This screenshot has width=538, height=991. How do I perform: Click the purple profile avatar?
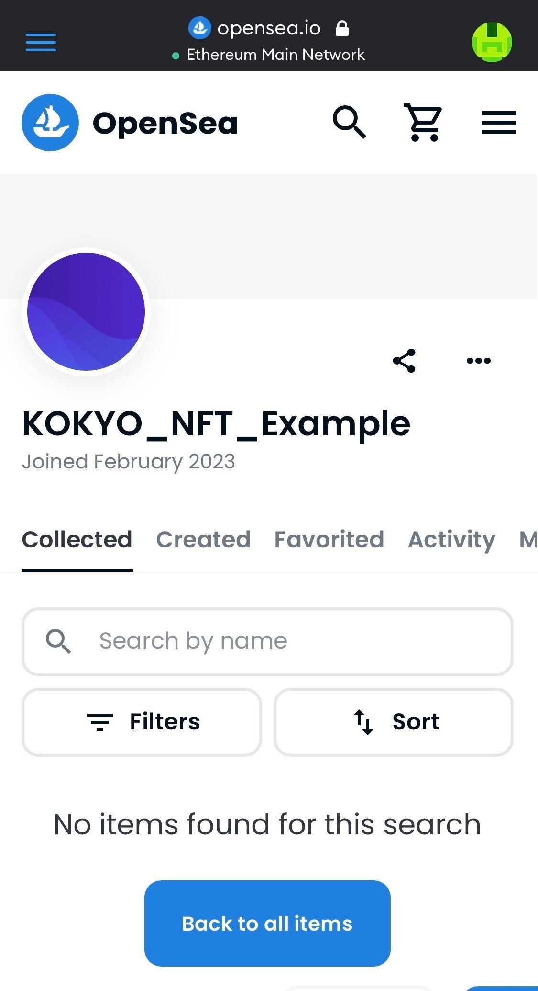[86, 312]
